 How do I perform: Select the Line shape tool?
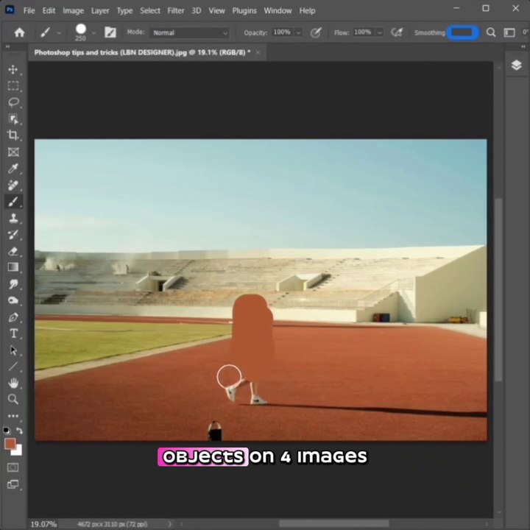click(x=13, y=367)
